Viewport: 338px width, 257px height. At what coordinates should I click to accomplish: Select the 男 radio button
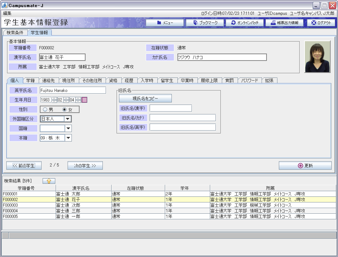(46, 109)
